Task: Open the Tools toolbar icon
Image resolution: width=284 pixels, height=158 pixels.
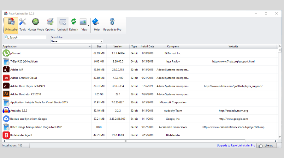Action: (23, 22)
